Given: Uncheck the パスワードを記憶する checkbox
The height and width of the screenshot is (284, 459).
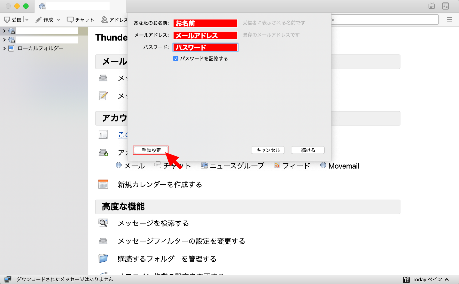Looking at the screenshot, I should point(176,59).
